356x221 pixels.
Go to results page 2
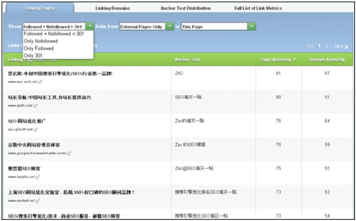[327, 46]
